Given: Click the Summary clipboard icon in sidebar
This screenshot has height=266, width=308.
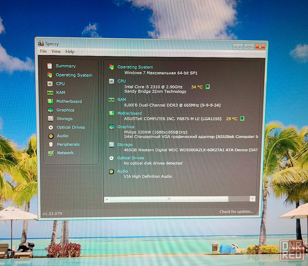Looking at the screenshot, I should pos(50,66).
